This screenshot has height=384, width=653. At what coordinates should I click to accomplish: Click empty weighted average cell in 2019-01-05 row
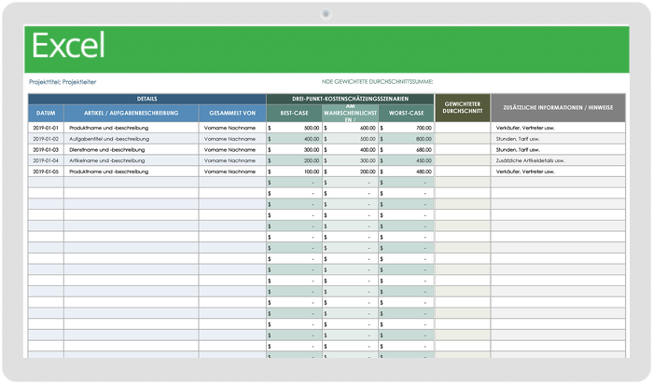pyautogui.click(x=463, y=171)
